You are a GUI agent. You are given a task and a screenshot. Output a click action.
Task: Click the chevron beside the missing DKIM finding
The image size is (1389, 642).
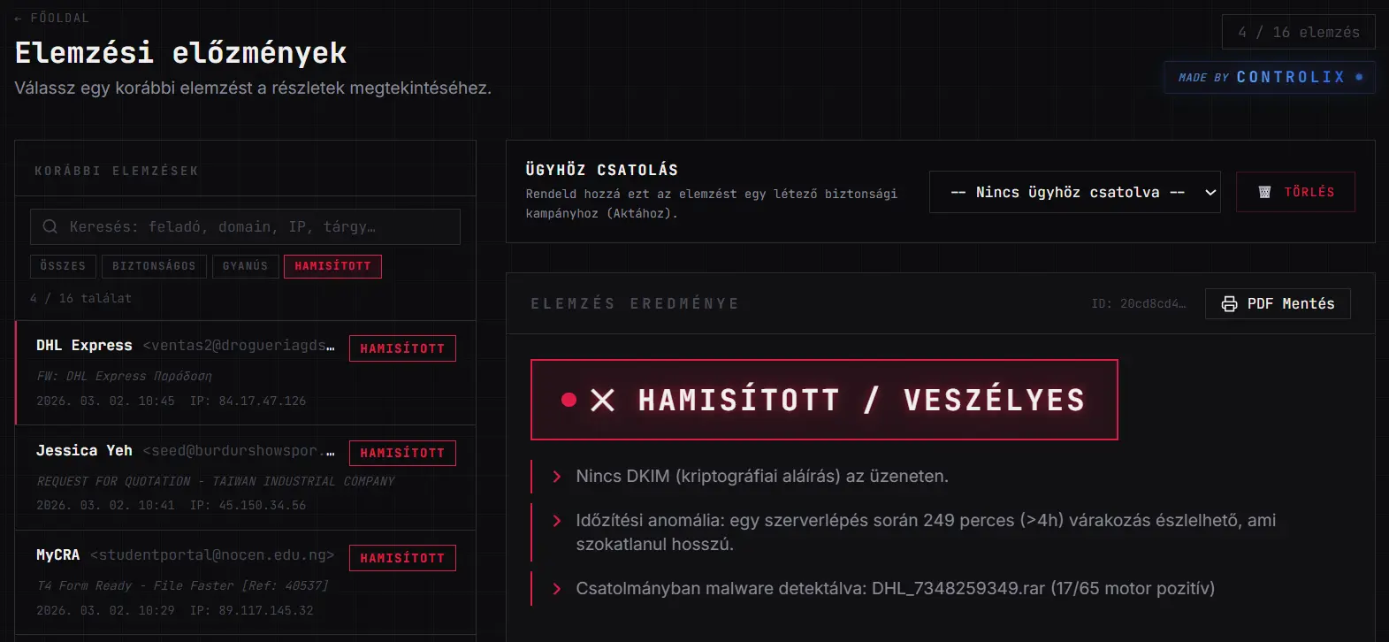(557, 477)
